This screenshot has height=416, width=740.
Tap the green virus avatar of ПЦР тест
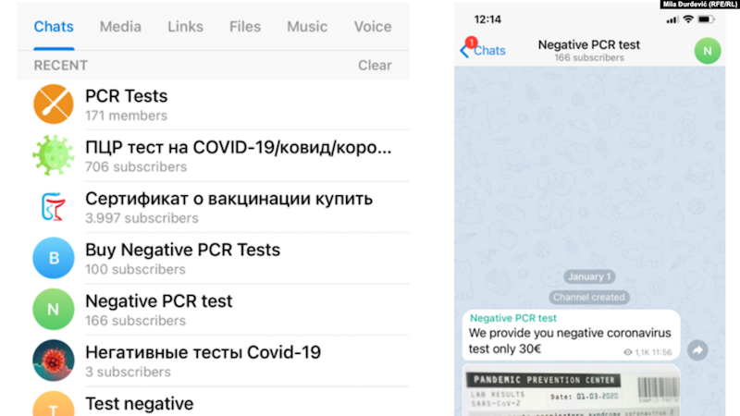[54, 155]
